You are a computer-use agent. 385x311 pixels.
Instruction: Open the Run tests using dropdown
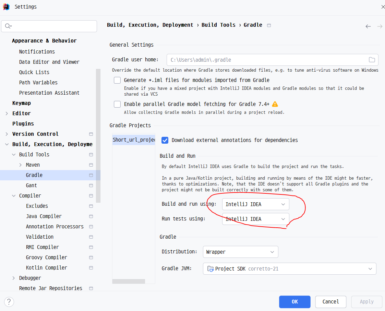click(x=255, y=219)
